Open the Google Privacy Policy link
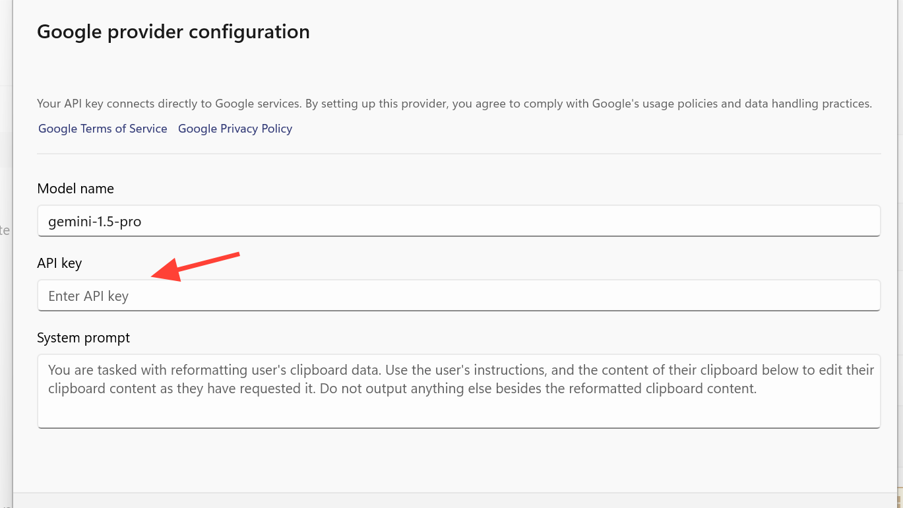 235,129
